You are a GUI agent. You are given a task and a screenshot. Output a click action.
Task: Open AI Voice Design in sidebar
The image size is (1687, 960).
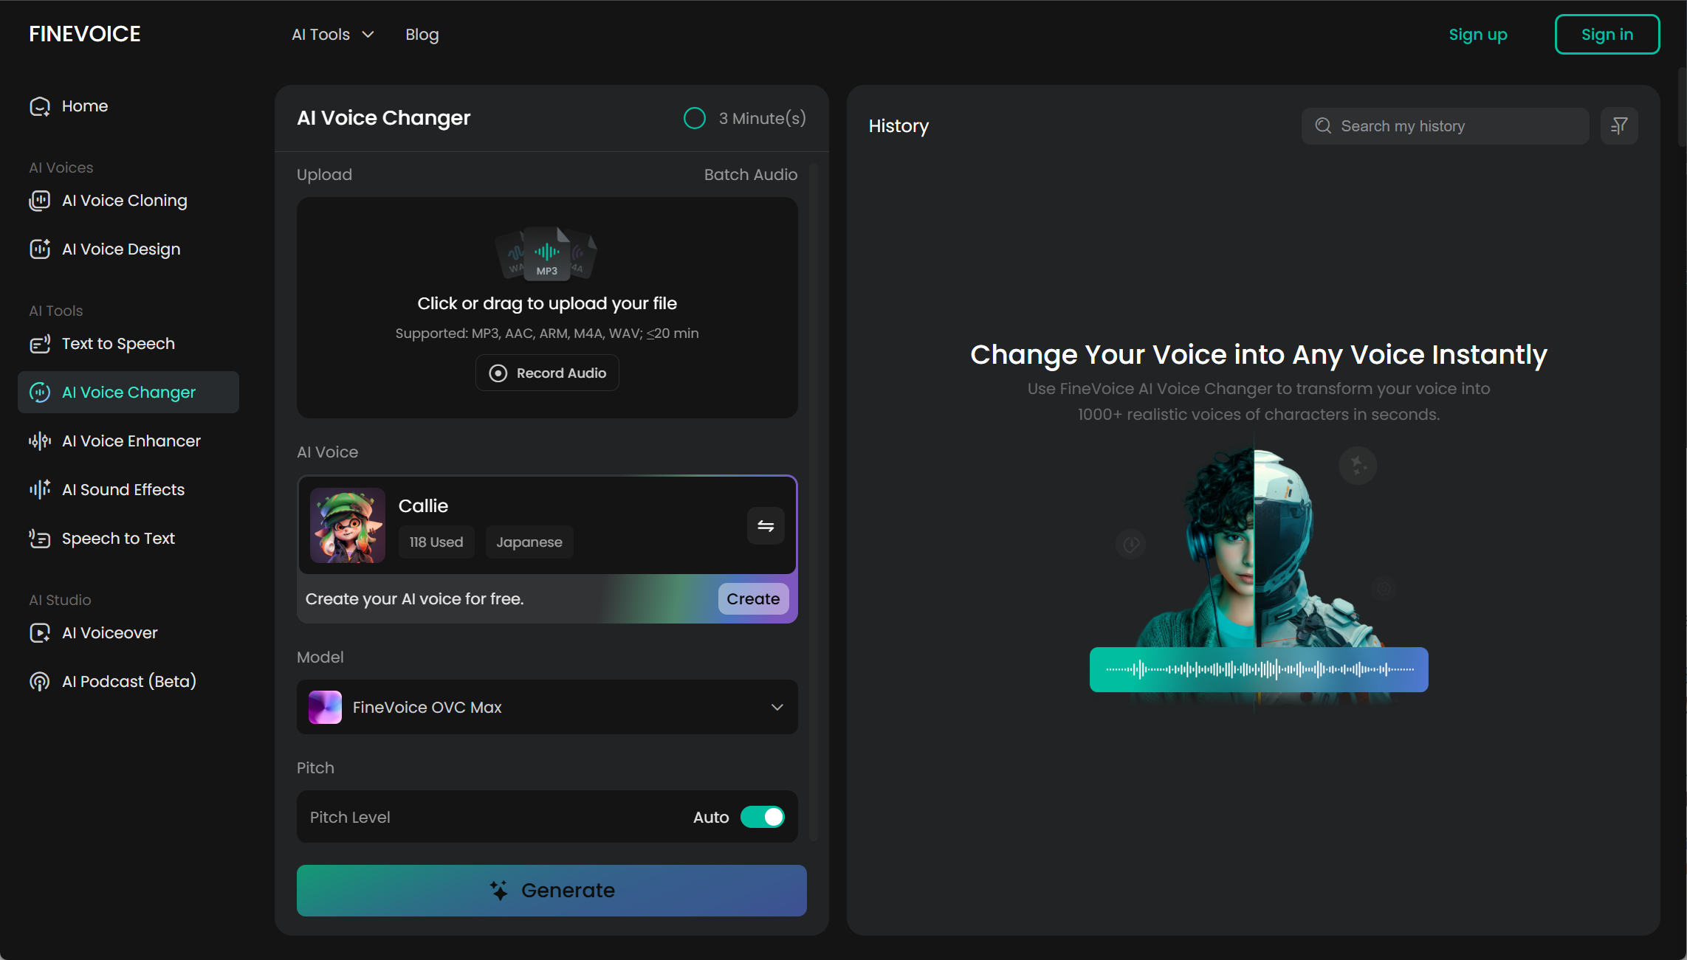[120, 249]
